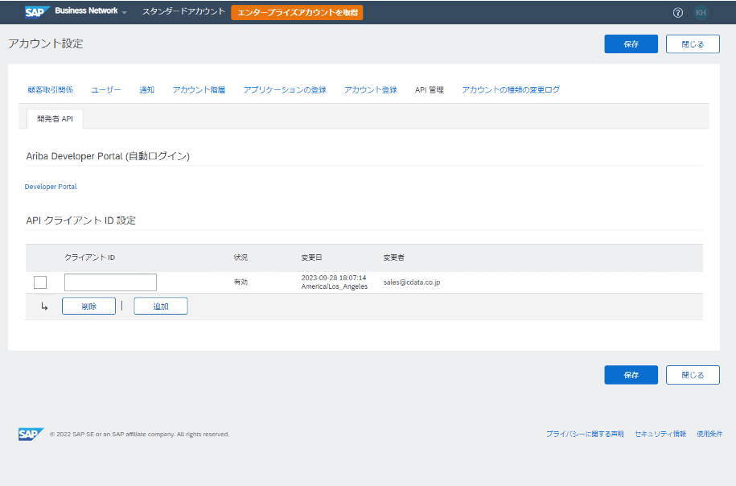Screen dimensions: 736x486
Task: Open the セキュリティ情報 footer link
Action: click(x=660, y=434)
